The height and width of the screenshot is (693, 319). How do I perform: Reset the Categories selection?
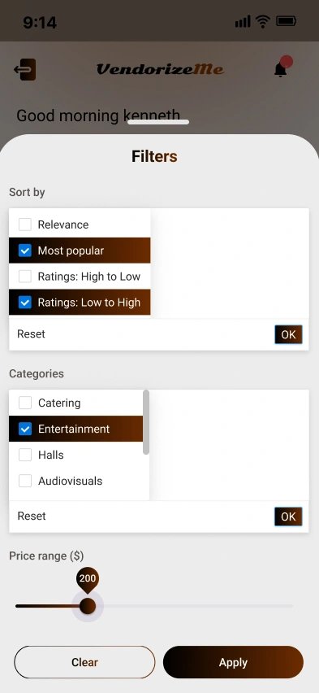pyautogui.click(x=32, y=516)
